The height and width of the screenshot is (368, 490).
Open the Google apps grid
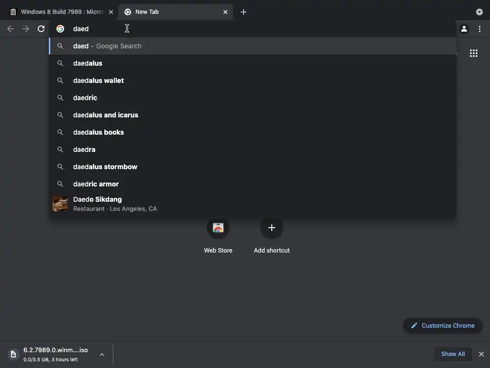pos(474,53)
